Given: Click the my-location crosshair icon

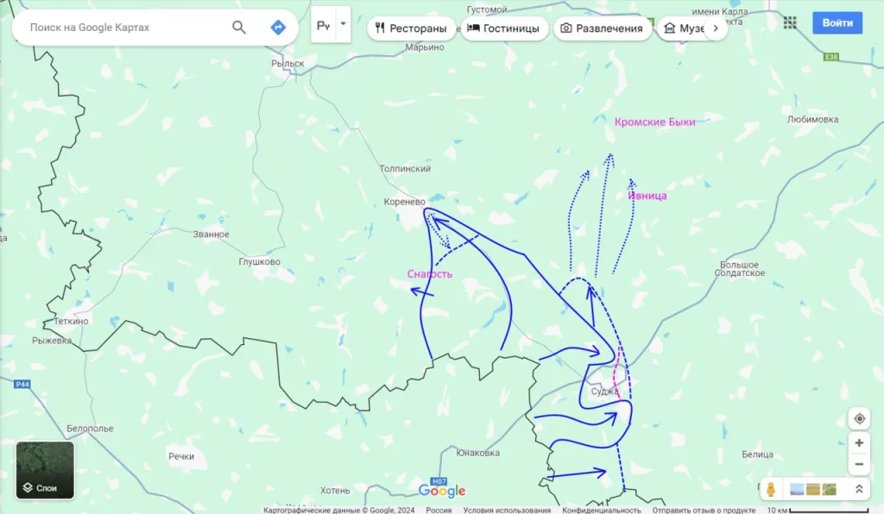Looking at the screenshot, I should [x=859, y=417].
